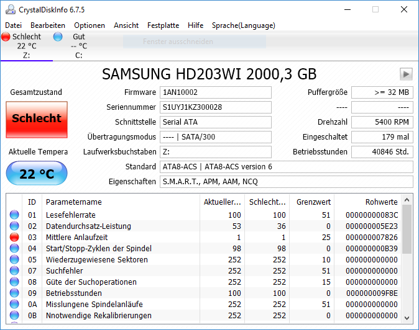Click the red status circle for Mittlere Anlaufzeit
Image resolution: width=419 pixels, height=330 pixels.
(14, 237)
